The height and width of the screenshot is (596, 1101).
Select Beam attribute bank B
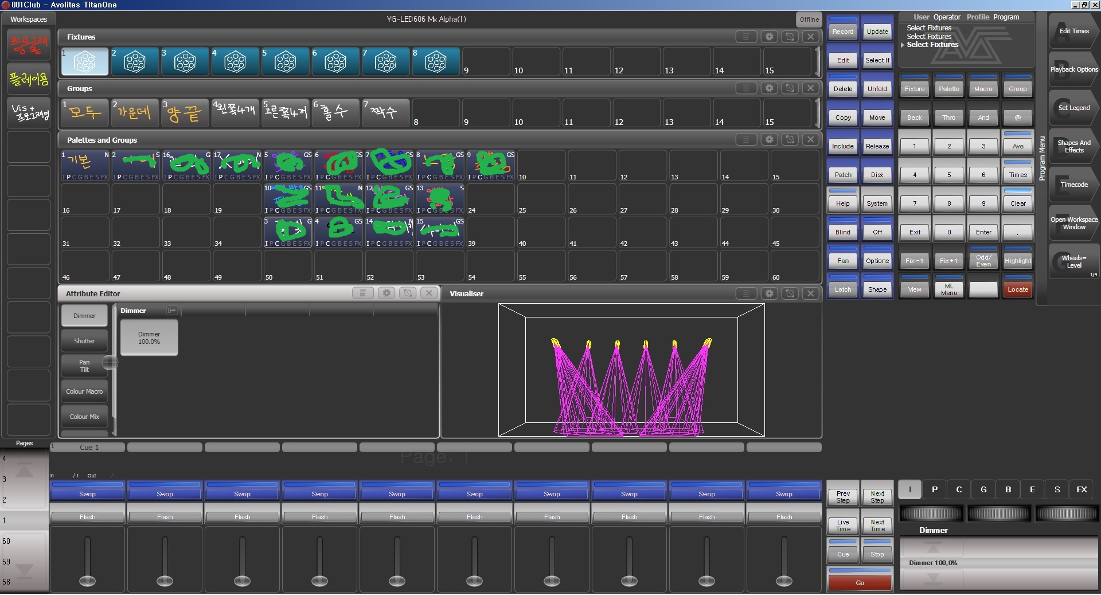[x=1008, y=489]
